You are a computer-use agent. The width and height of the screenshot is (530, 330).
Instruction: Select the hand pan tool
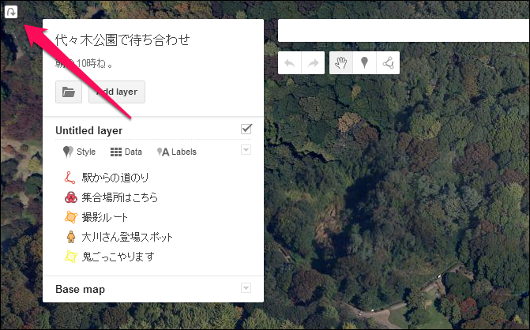click(341, 63)
